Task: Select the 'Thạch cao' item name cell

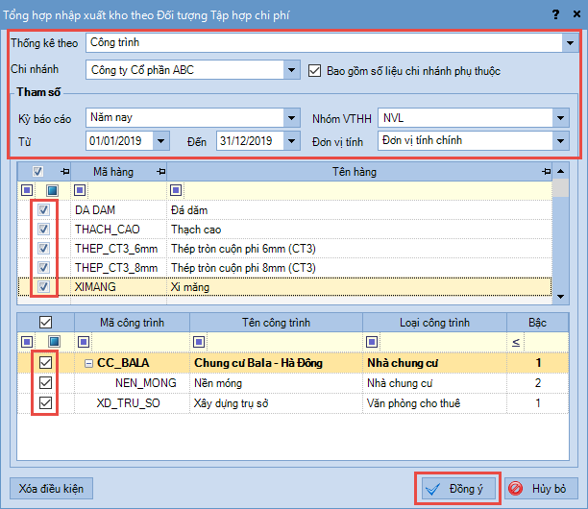Action: (x=359, y=229)
